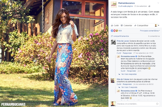The image size is (162, 107).
Task: Open the Principais comentários sort dropdown
Action: 150,31
